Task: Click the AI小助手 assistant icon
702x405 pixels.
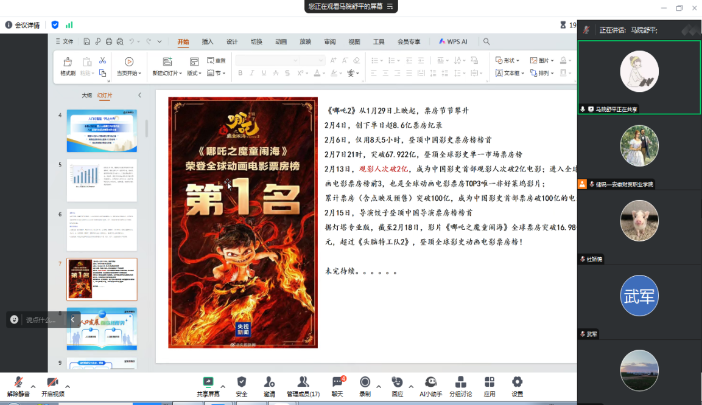Action: point(430,386)
